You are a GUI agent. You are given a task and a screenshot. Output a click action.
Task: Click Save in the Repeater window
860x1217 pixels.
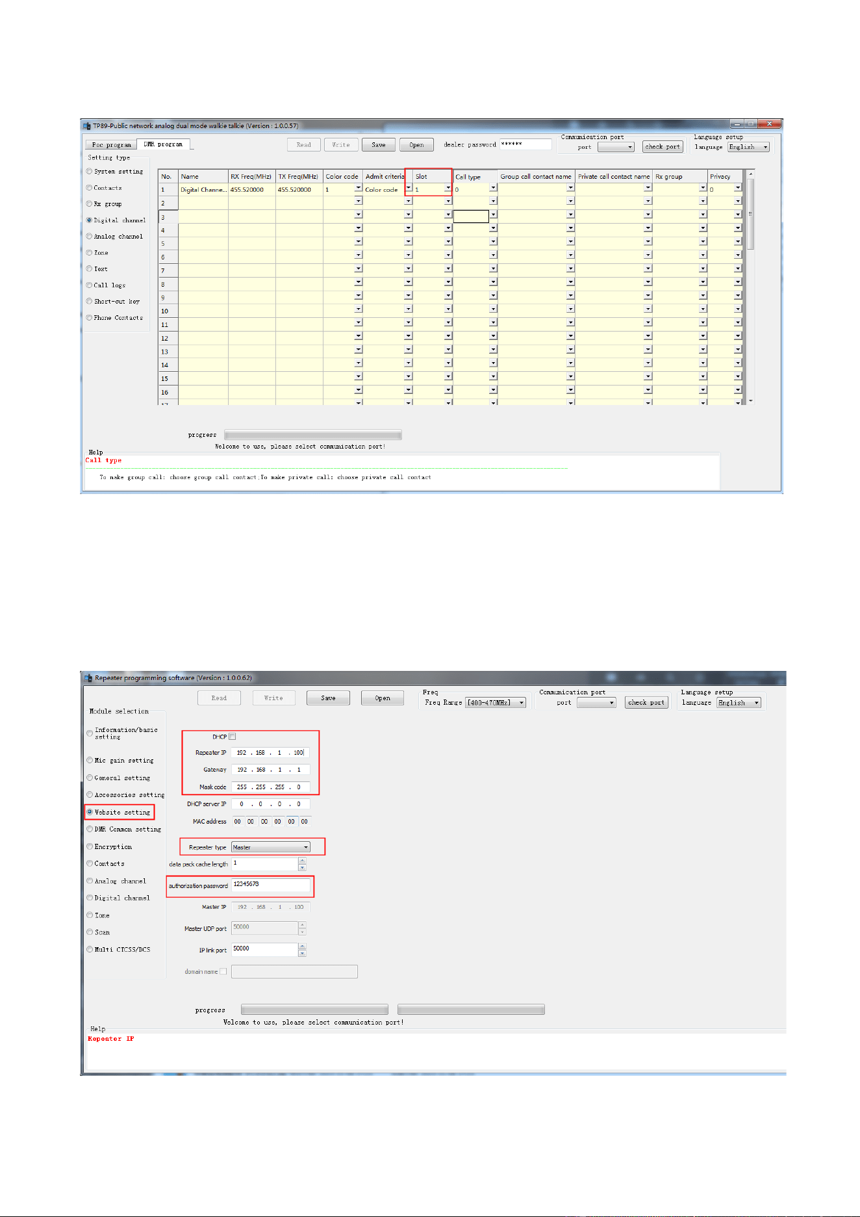coord(328,698)
